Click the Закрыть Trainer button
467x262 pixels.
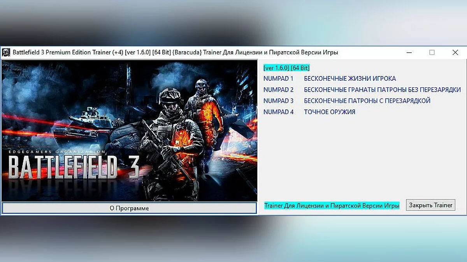click(430, 205)
